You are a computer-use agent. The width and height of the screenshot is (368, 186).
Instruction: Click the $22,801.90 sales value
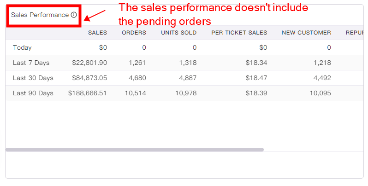point(89,63)
